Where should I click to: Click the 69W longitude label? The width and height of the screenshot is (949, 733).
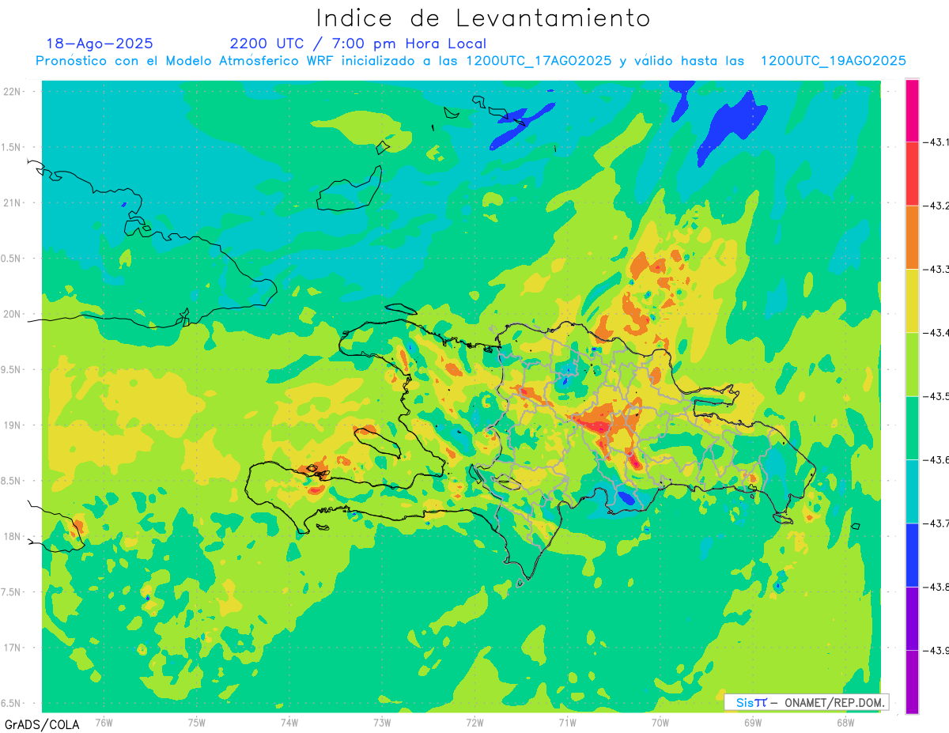[752, 722]
